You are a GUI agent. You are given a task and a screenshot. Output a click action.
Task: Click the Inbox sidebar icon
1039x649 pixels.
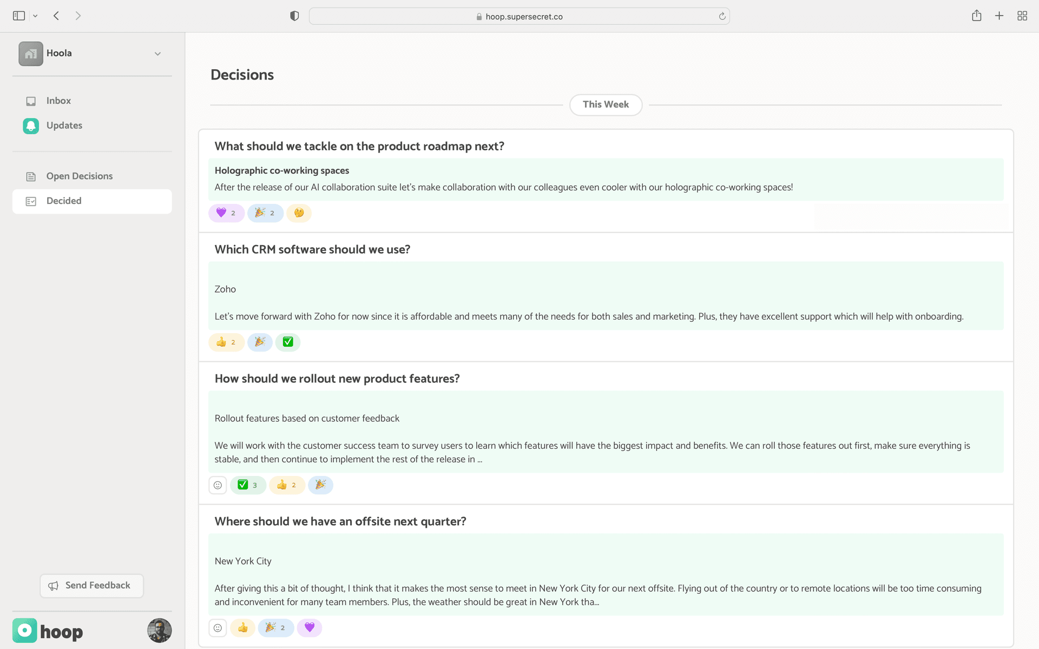point(31,101)
